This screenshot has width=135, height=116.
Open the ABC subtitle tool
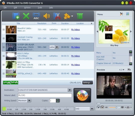(x=36, y=16)
